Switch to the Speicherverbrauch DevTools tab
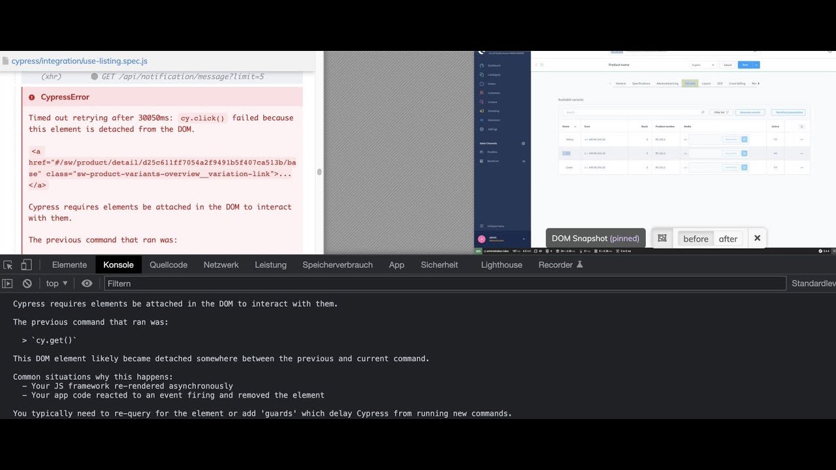The height and width of the screenshot is (470, 836). click(338, 265)
